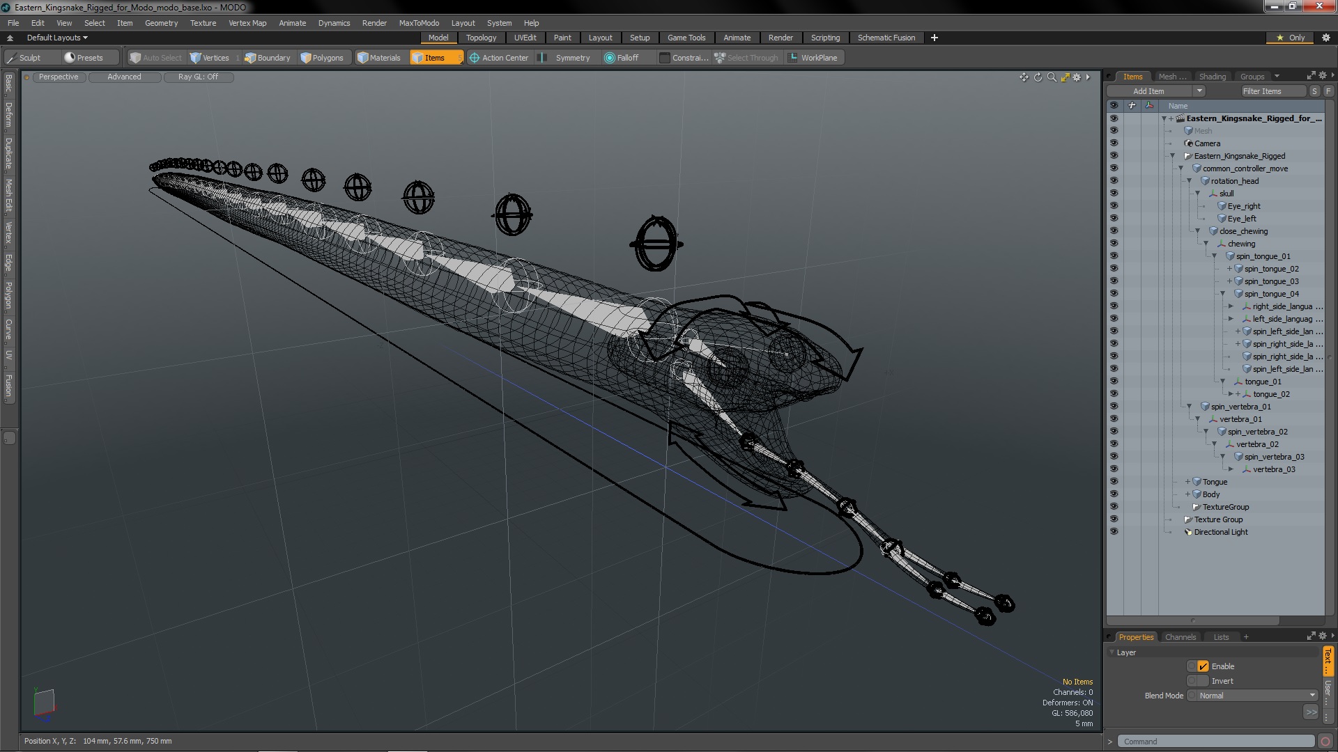The width and height of the screenshot is (1338, 752).
Task: Expand the Tongue item
Action: (x=1187, y=482)
